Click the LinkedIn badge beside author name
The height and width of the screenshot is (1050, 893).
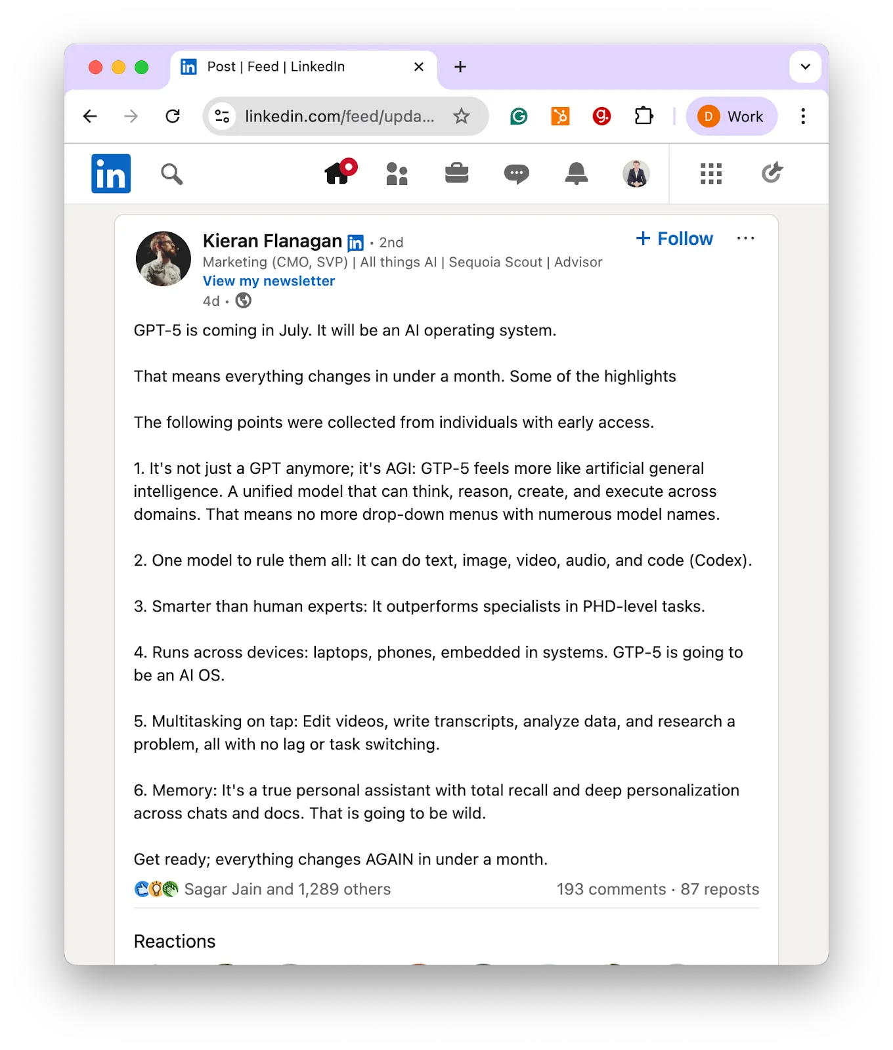click(x=355, y=243)
